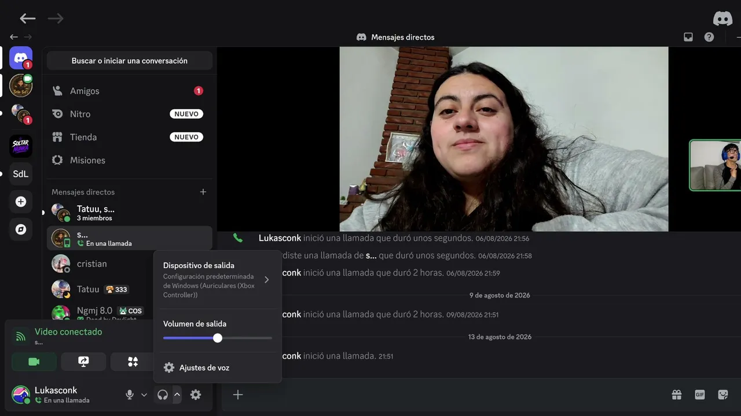
Task: Click Lukasconk in the first call message
Action: tap(280, 238)
